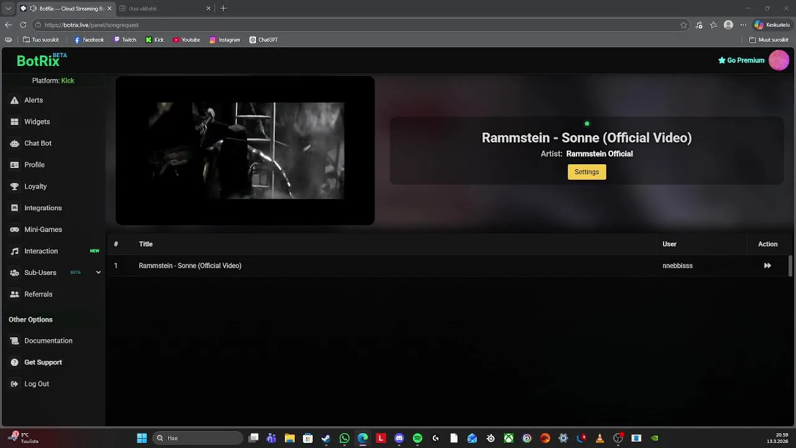The height and width of the screenshot is (448, 796).
Task: Log Out of BotRix
Action: pyautogui.click(x=36, y=384)
